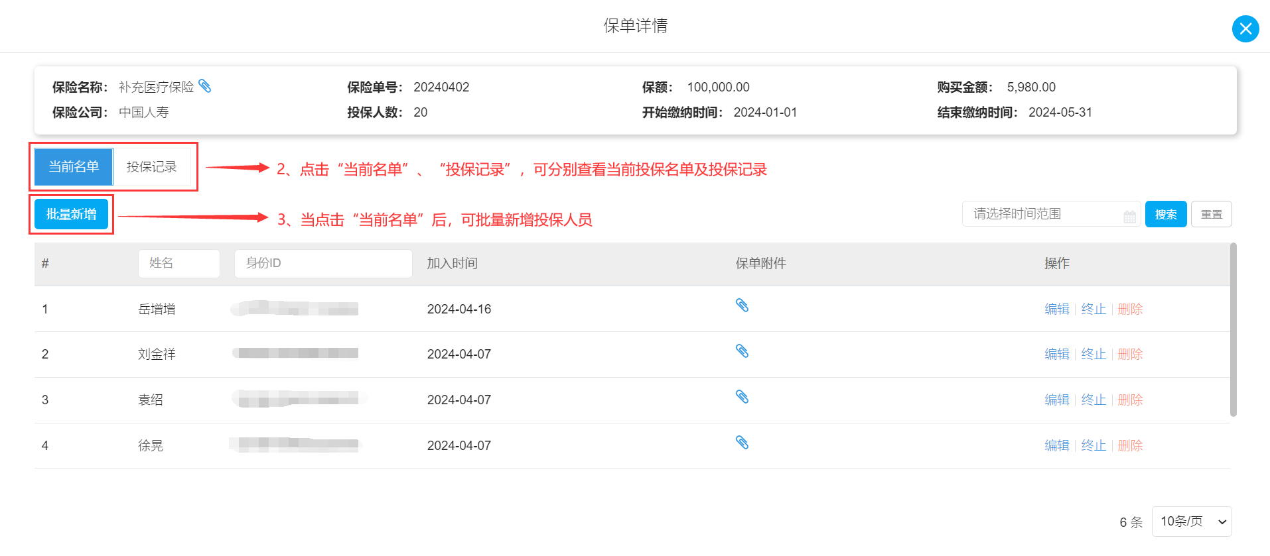Click the 搜索 button
Viewport: 1270px width, 556px height.
pos(1166,214)
